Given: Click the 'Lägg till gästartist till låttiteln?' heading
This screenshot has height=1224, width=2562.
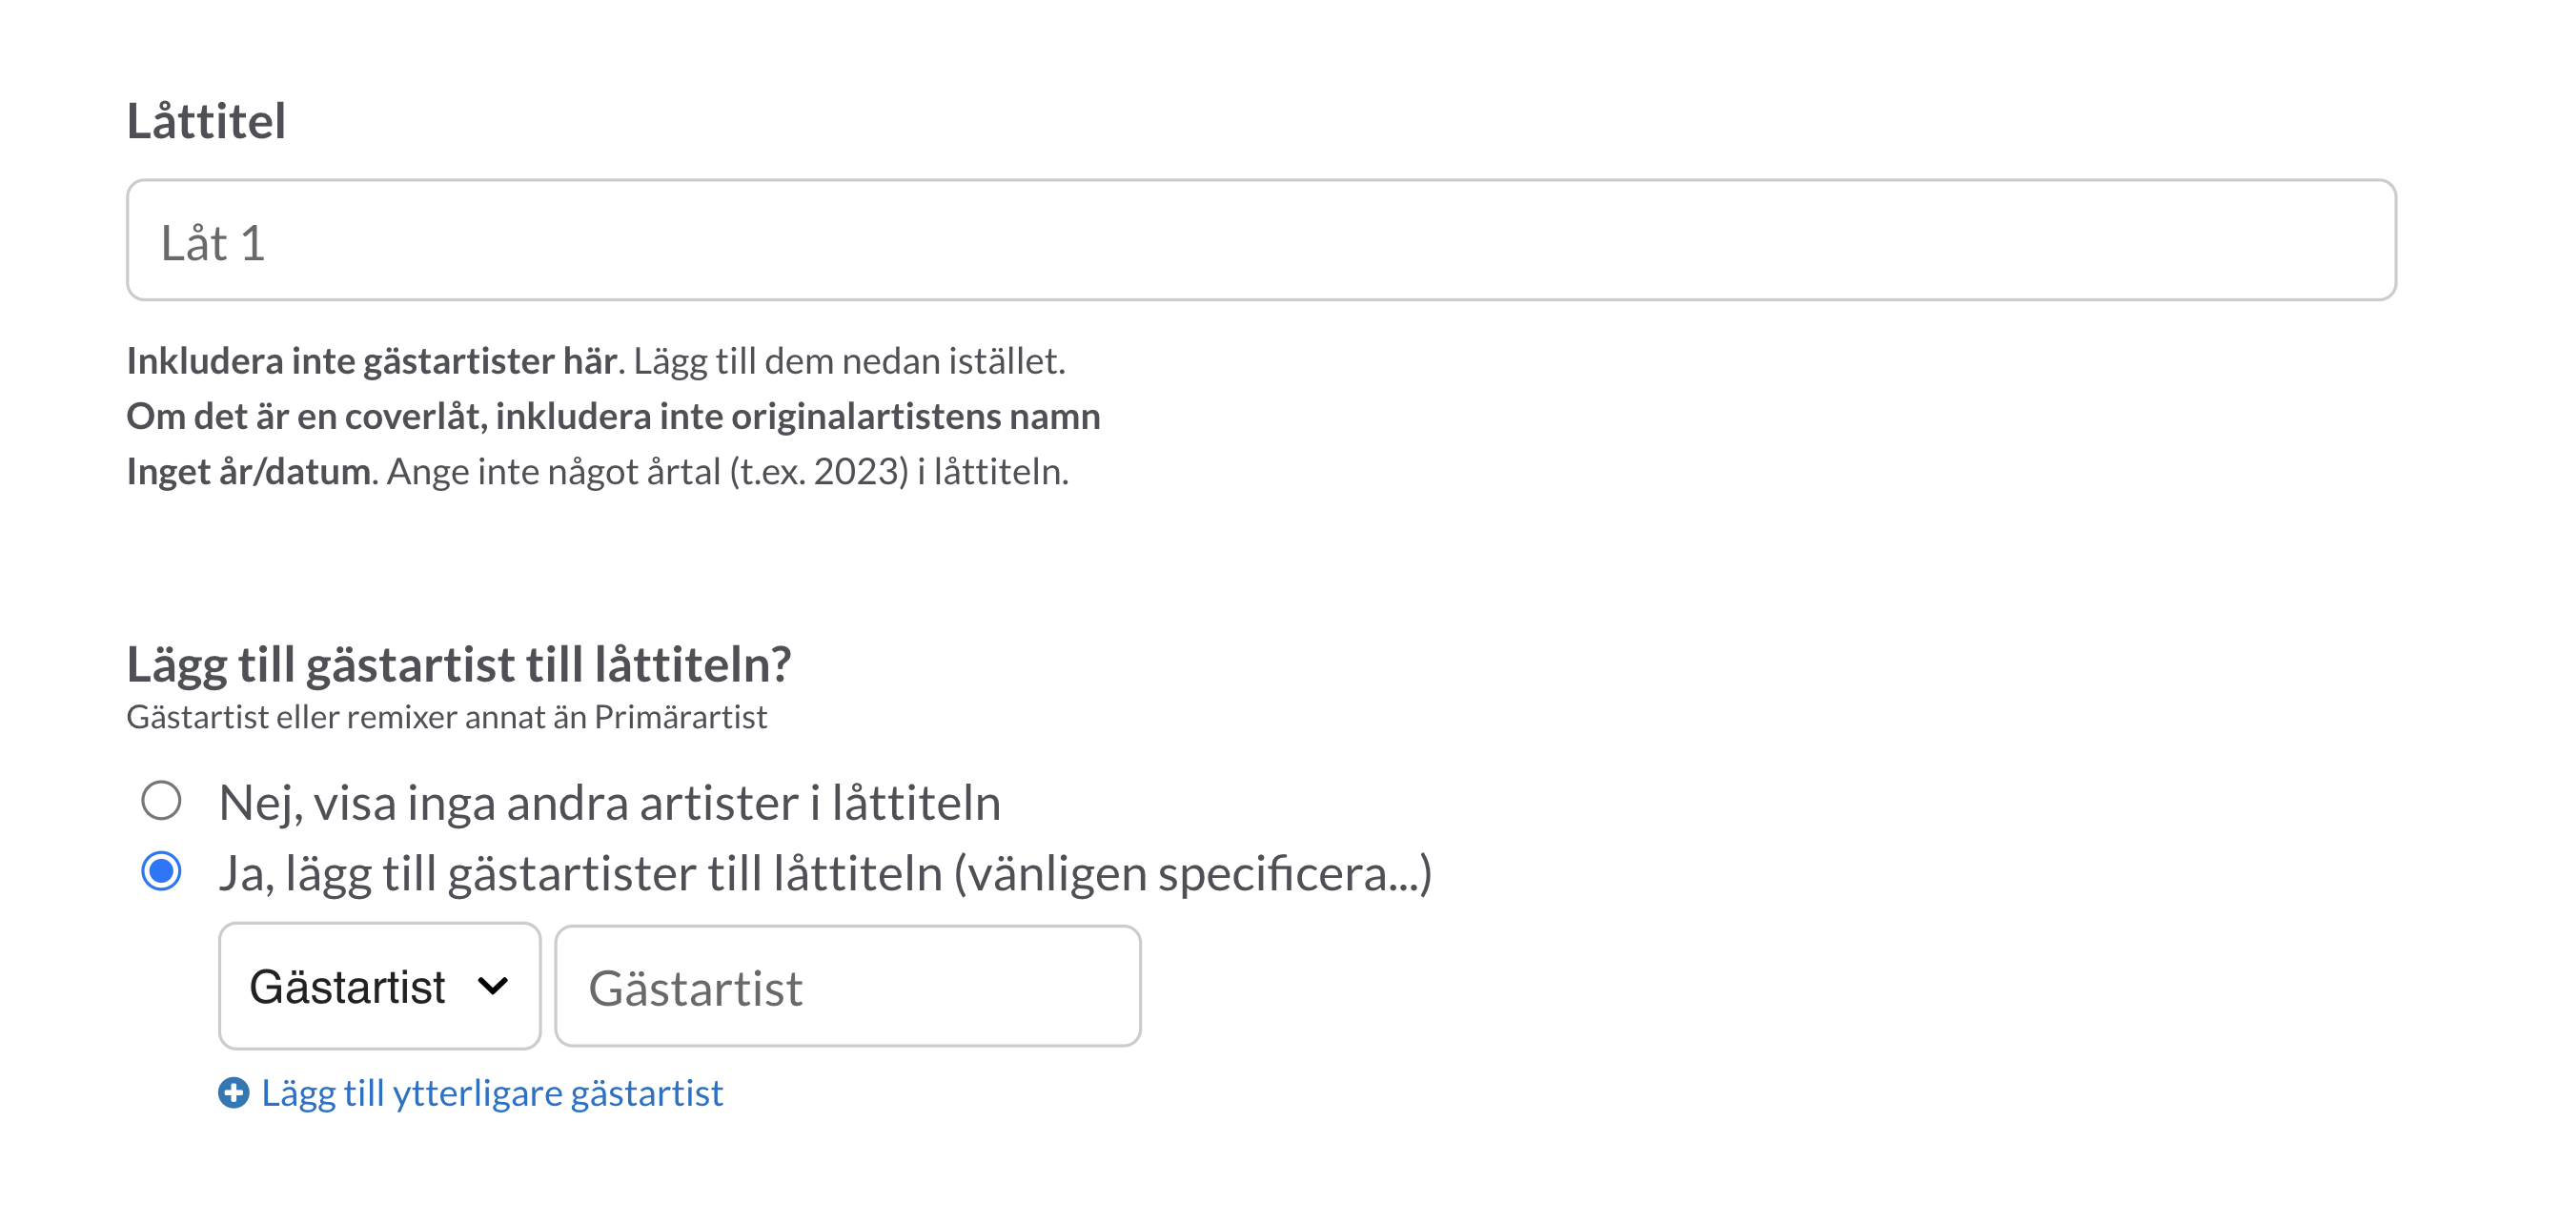Looking at the screenshot, I should pos(458,664).
